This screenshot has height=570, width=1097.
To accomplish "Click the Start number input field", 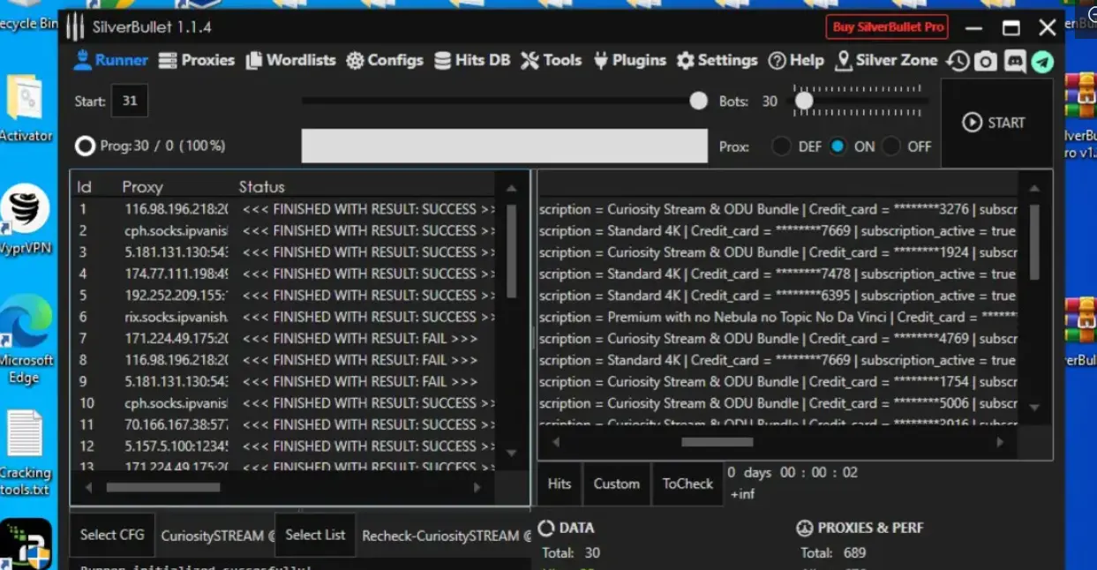I will pos(130,101).
